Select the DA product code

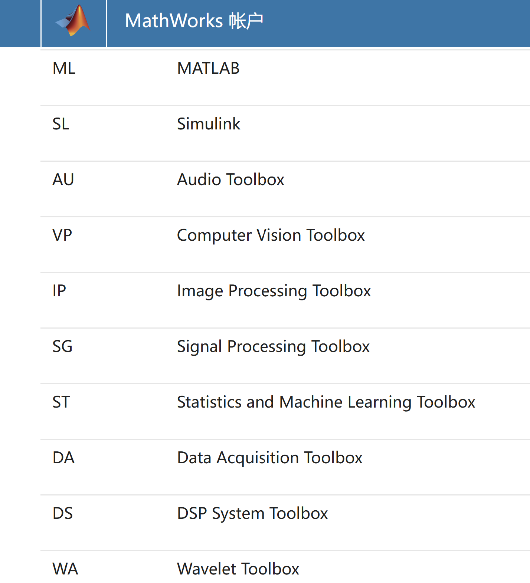click(63, 458)
